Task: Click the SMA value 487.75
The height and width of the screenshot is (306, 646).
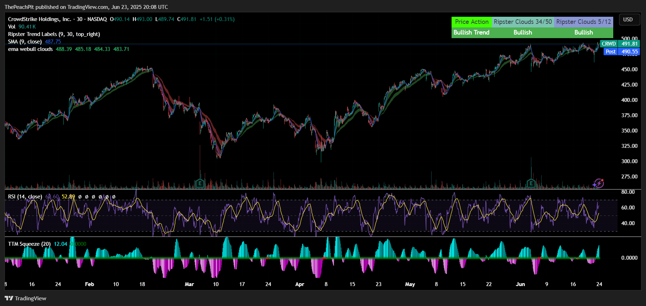Action: click(53, 42)
